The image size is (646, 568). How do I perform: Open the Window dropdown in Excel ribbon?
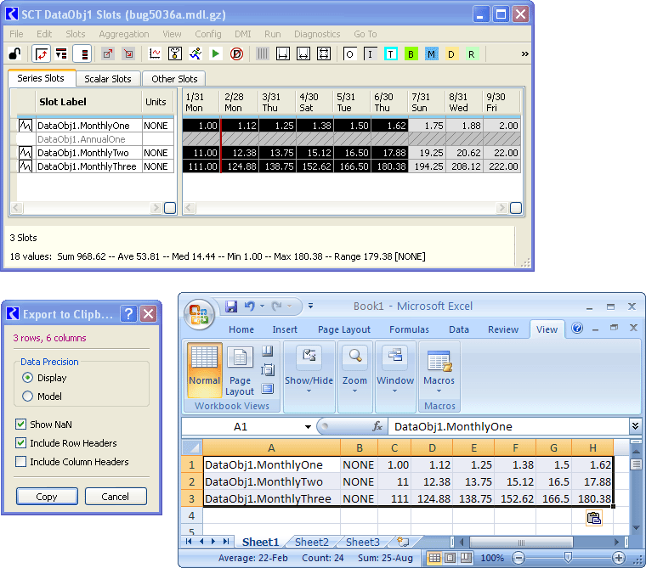point(395,370)
